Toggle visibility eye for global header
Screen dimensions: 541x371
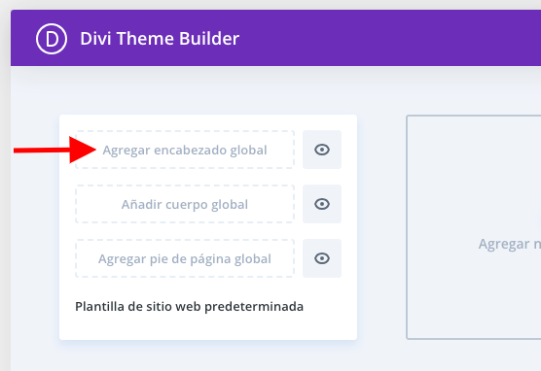click(x=322, y=150)
